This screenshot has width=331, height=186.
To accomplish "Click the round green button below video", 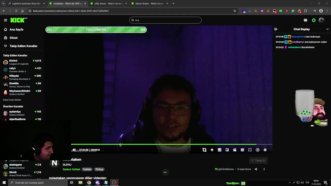I will (165, 172).
